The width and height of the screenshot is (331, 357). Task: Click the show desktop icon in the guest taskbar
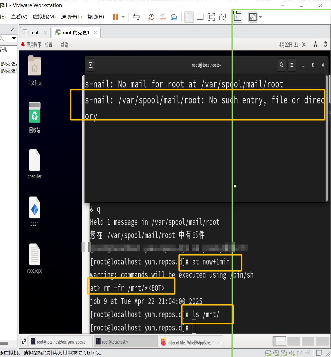coord(24,341)
